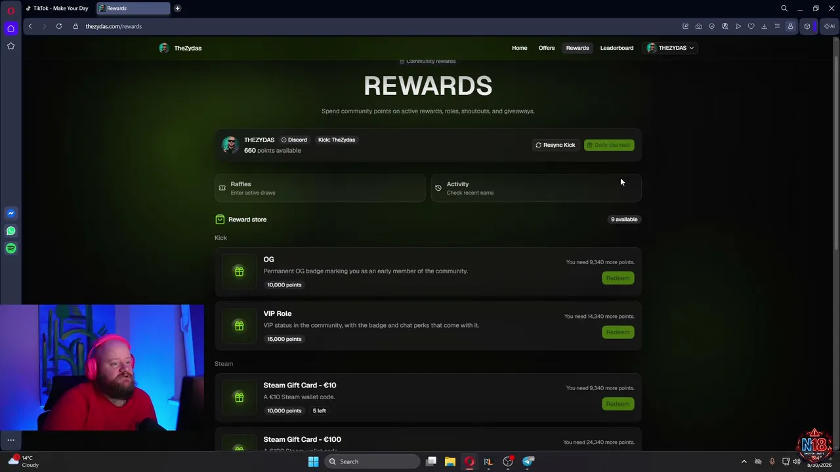Open Messenger in the Opera sidebar

click(x=10, y=213)
